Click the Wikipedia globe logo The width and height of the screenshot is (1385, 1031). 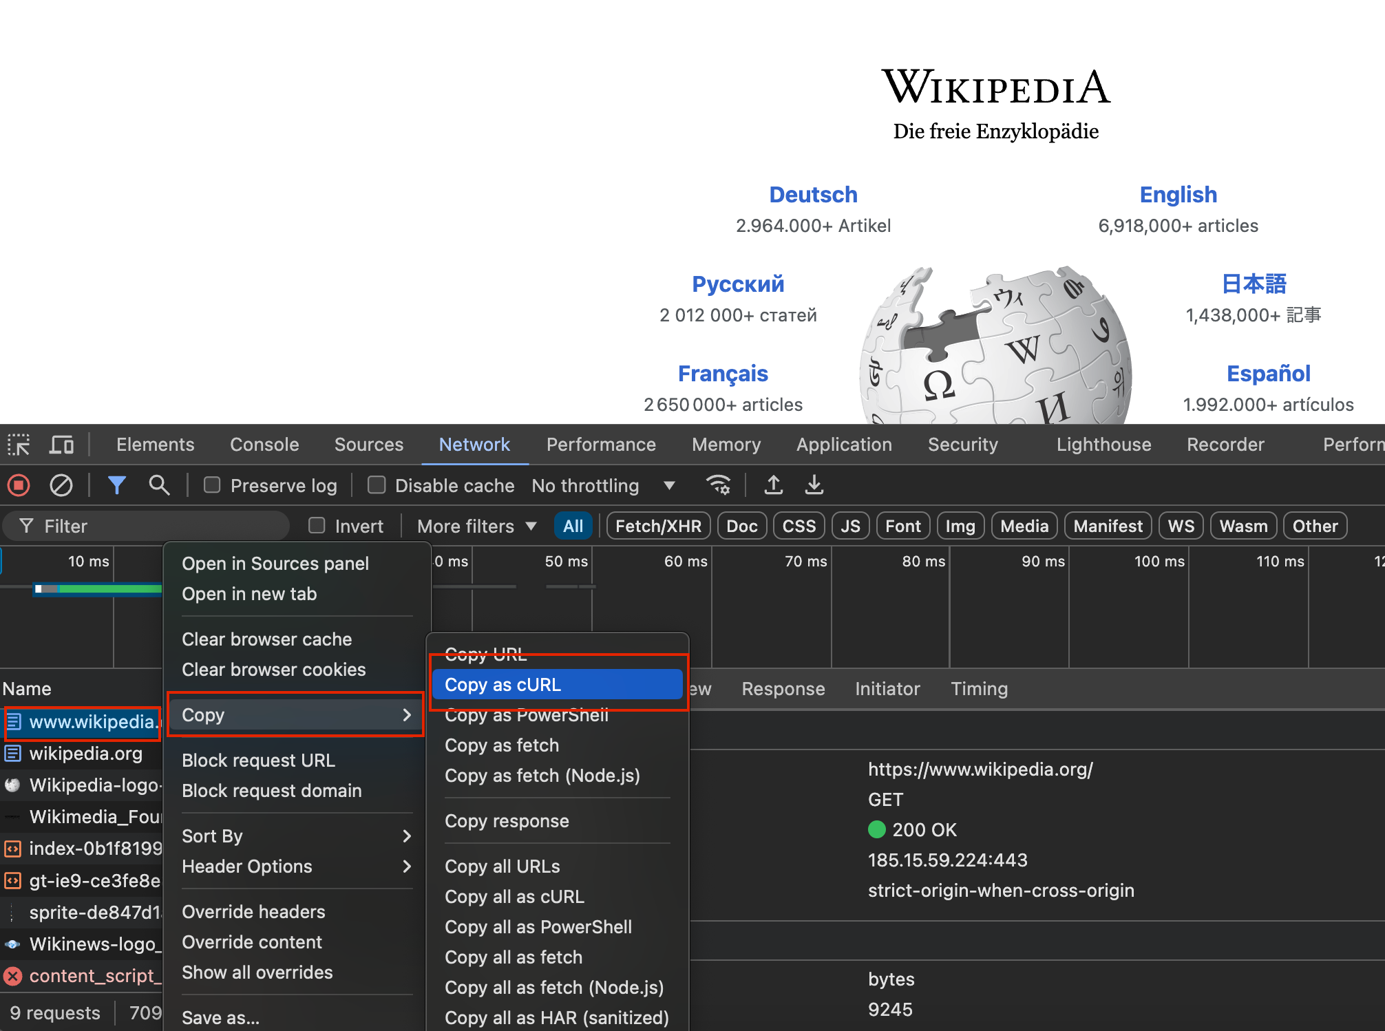[x=995, y=344]
